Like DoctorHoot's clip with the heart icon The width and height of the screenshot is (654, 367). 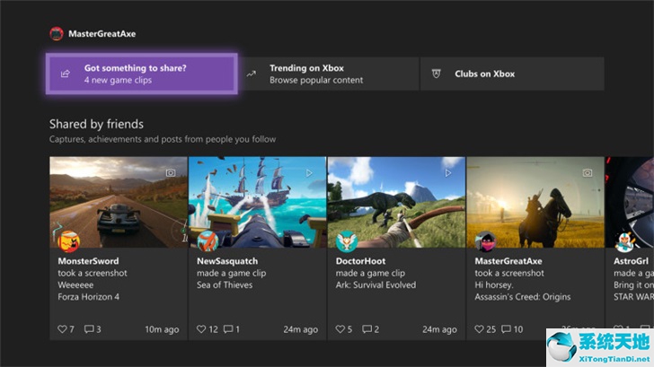pyautogui.click(x=340, y=329)
